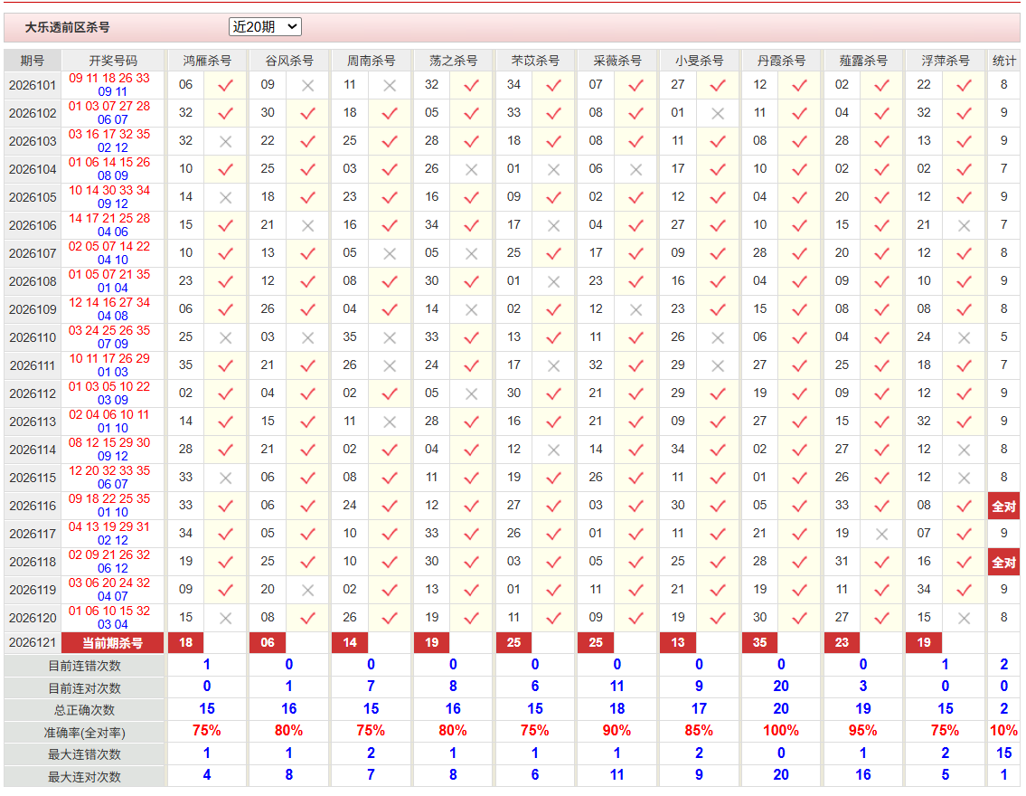Click the 总正确次数 row label
Image resolution: width=1026 pixels, height=796 pixels.
pos(84,710)
